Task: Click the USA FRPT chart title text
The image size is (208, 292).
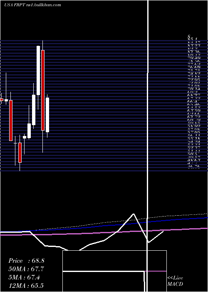Action: [32, 5]
